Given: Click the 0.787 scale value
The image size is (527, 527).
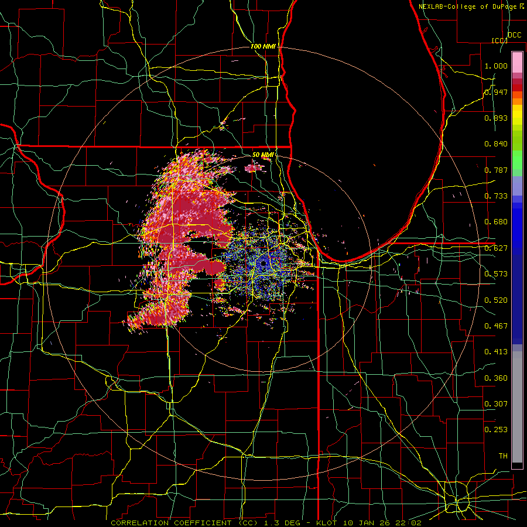Looking at the screenshot, I should click(496, 170).
